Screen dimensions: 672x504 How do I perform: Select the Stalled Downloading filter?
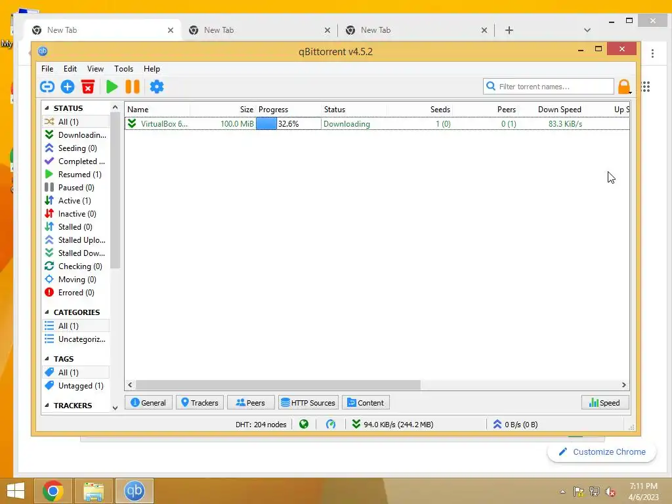coord(76,253)
